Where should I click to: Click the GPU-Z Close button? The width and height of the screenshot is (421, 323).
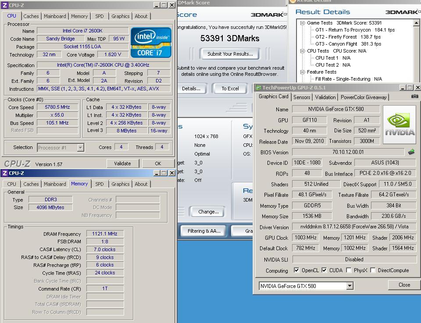pos(404,285)
